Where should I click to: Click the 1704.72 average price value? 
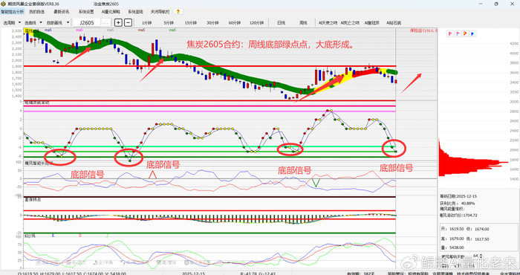[x=469, y=216]
